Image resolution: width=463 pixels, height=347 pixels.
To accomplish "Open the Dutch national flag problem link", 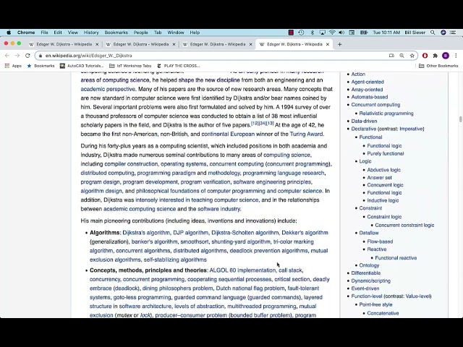I will pyautogui.click(x=250, y=288).
